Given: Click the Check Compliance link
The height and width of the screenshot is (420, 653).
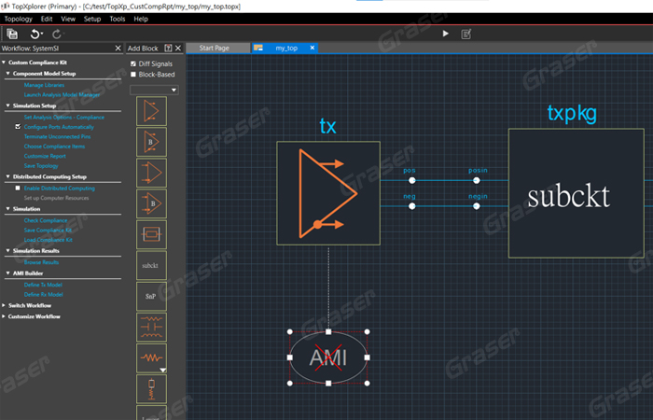Looking at the screenshot, I should coord(46,220).
